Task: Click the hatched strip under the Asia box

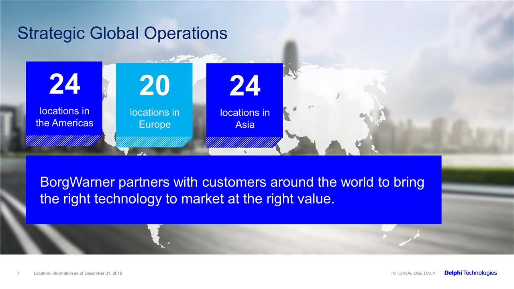Action: coord(243,142)
